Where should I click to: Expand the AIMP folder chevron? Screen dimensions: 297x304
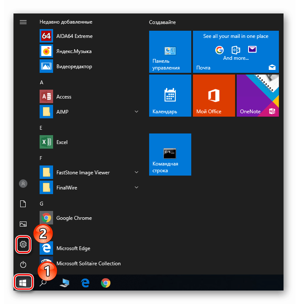136,112
